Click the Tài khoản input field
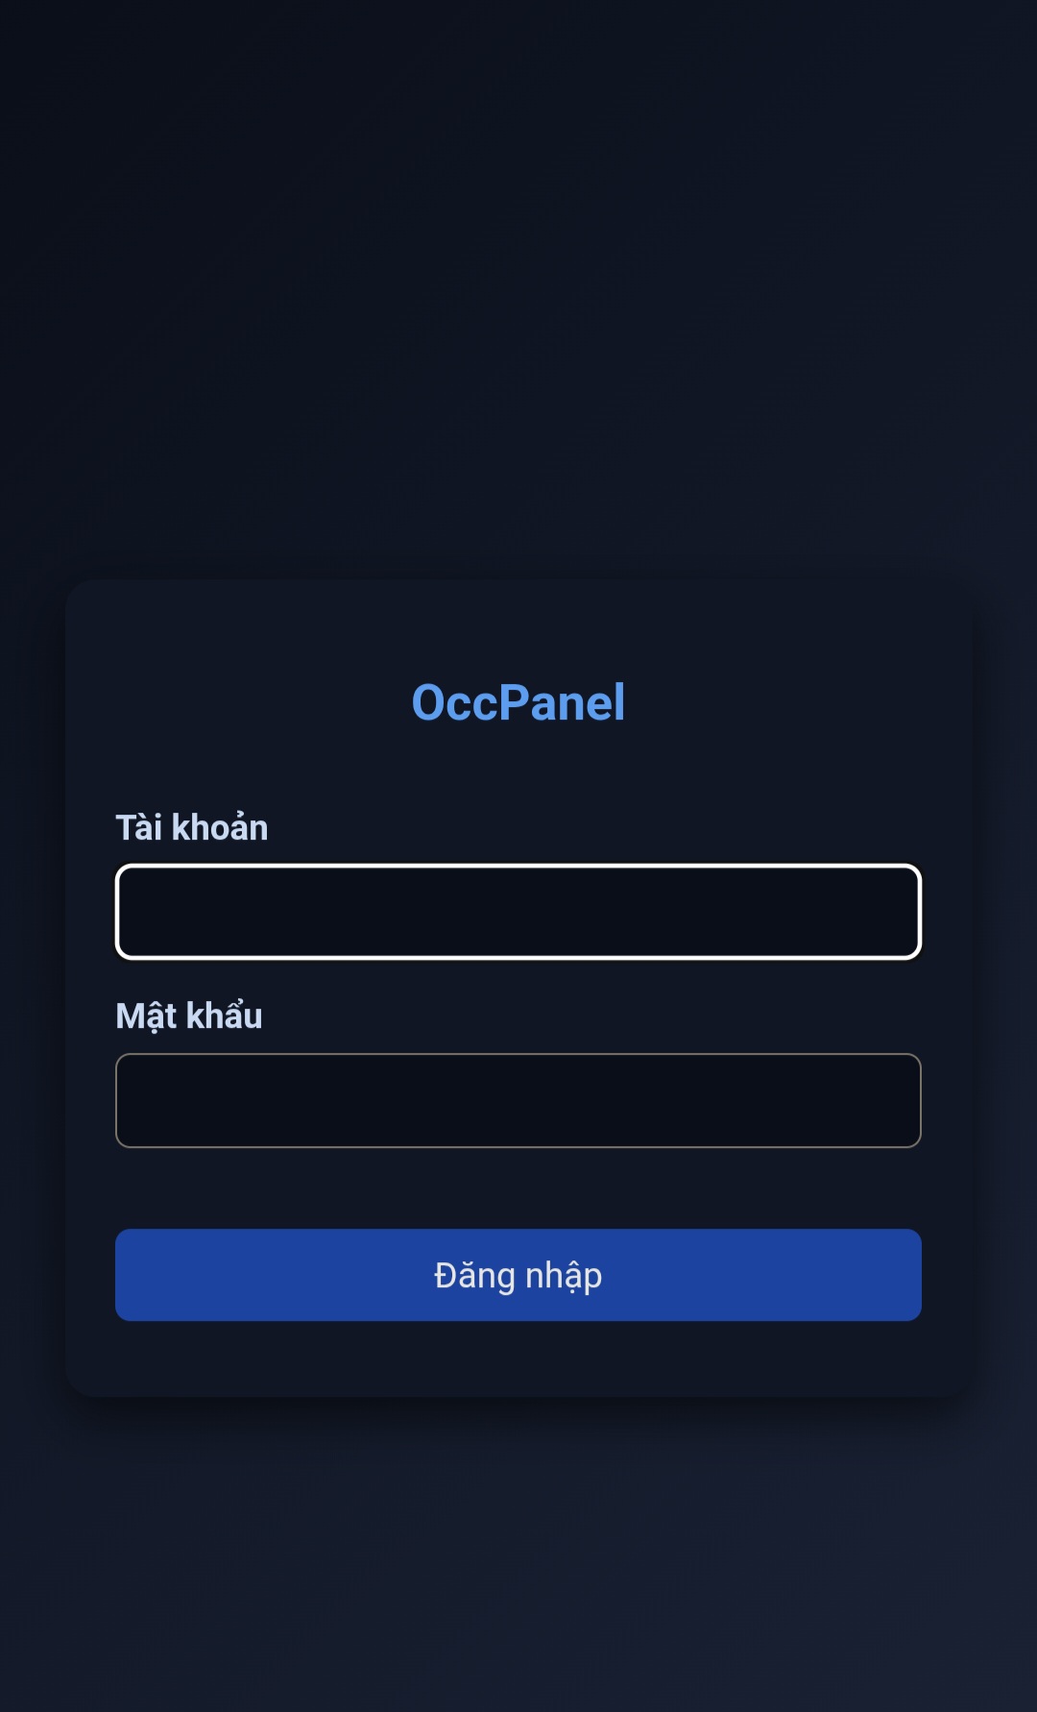 (518, 912)
